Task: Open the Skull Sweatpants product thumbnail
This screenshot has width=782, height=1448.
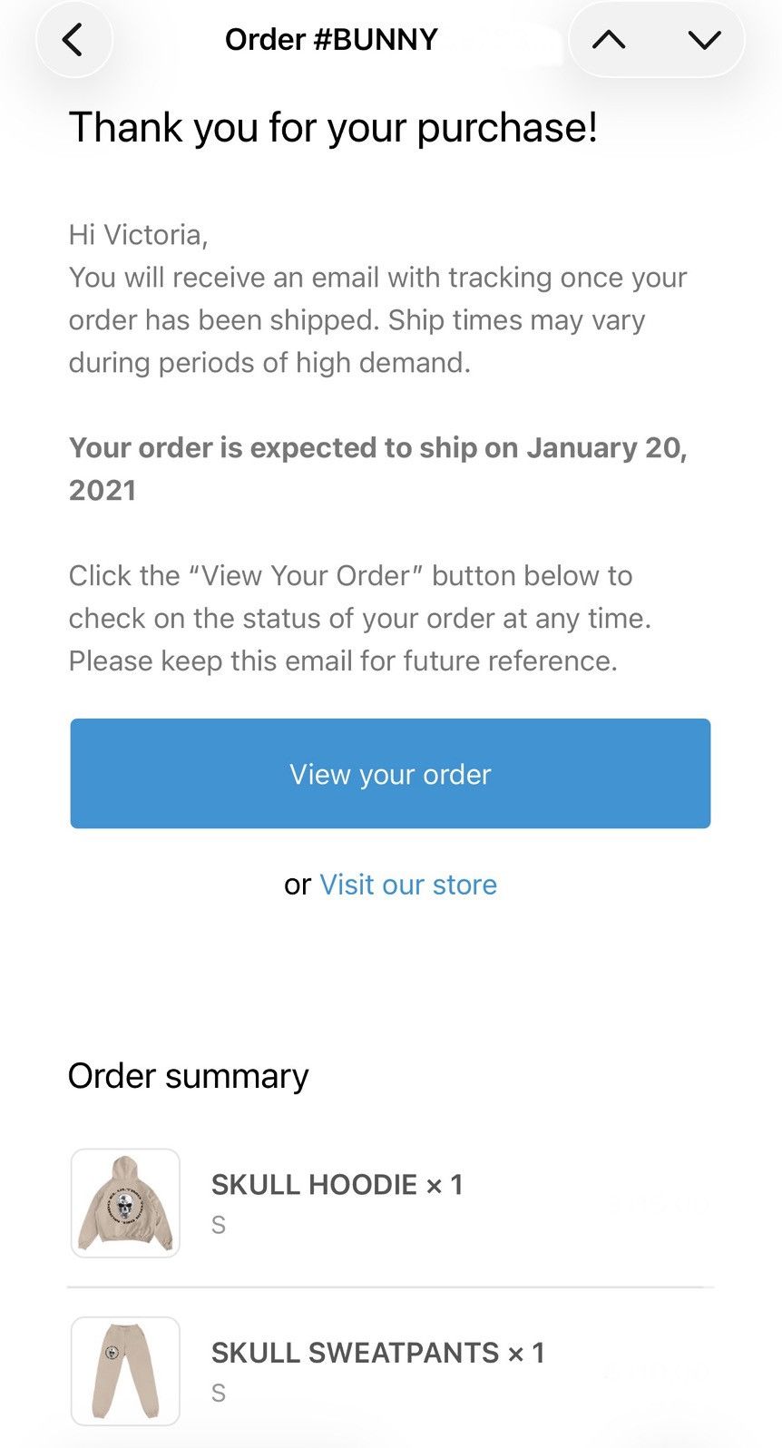Action: point(125,1371)
